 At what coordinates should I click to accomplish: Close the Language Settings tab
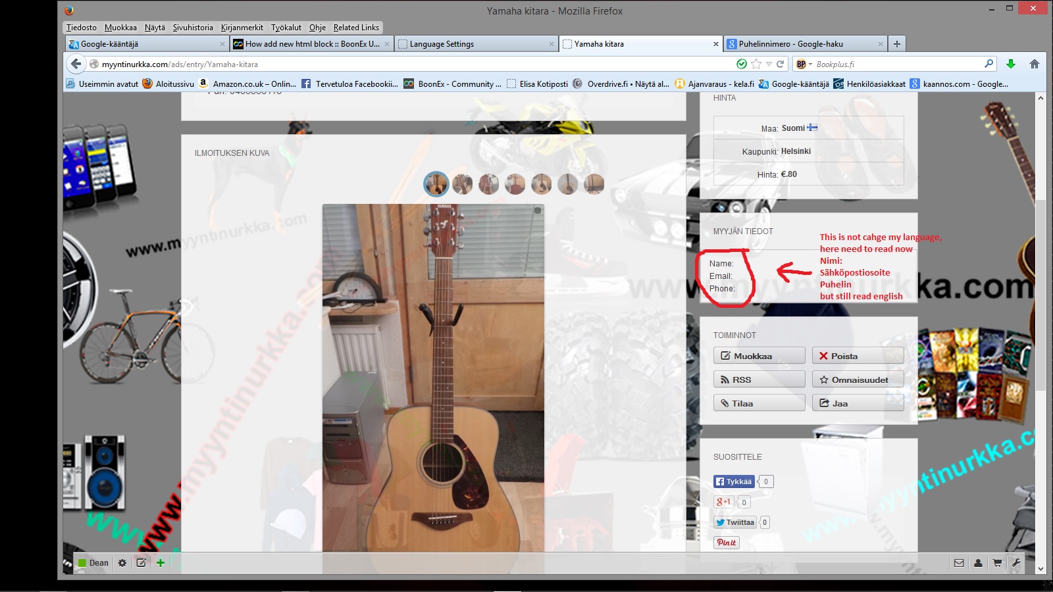pos(552,44)
